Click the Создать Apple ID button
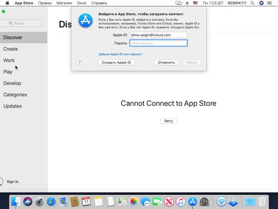 [x=116, y=62]
